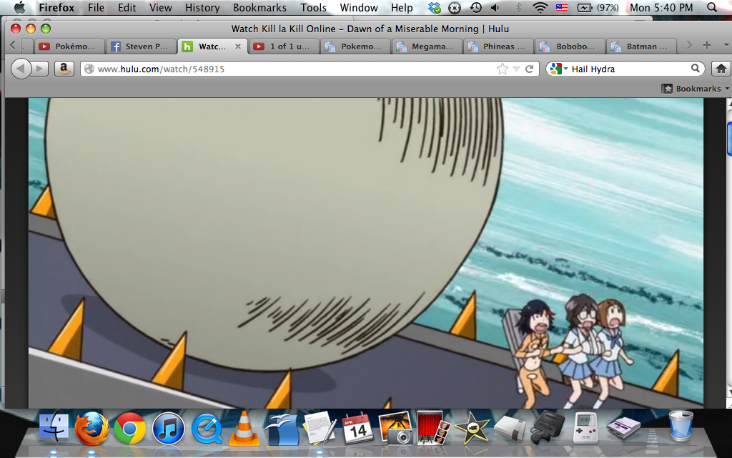The image size is (732, 458).
Task: Open the Window menu
Action: 359,7
